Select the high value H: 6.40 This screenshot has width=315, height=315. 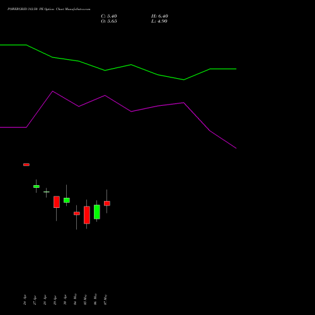coord(159,16)
